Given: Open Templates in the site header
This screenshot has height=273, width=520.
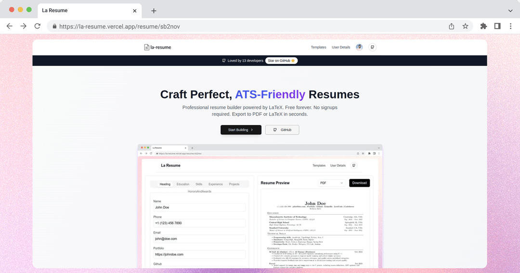Looking at the screenshot, I should (x=318, y=47).
